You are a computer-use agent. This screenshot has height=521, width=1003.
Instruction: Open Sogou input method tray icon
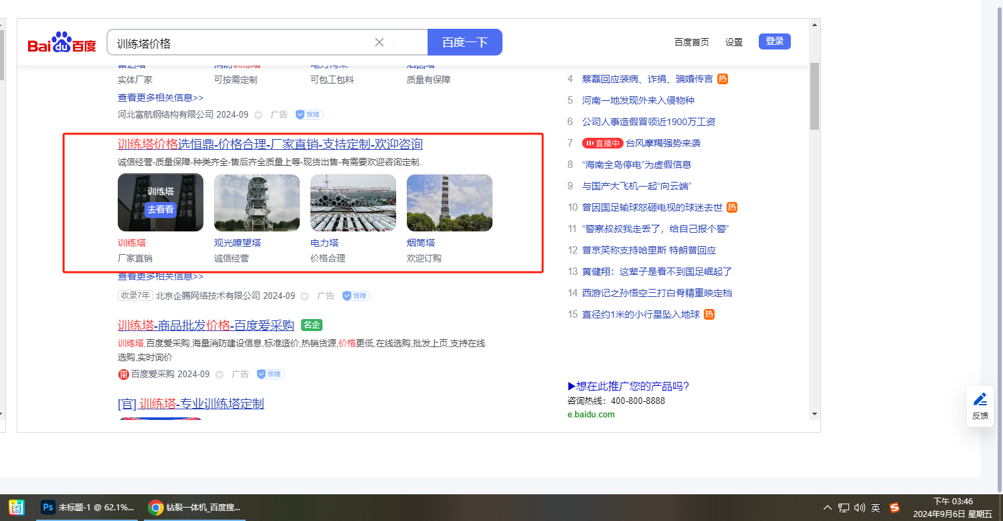(895, 508)
